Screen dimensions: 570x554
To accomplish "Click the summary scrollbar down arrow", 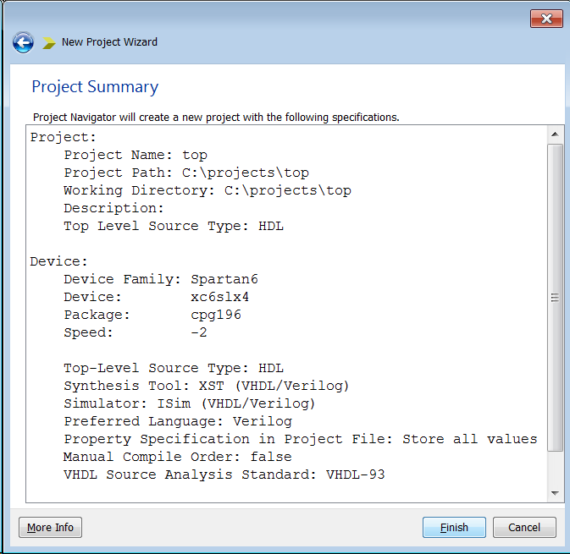I will [556, 492].
